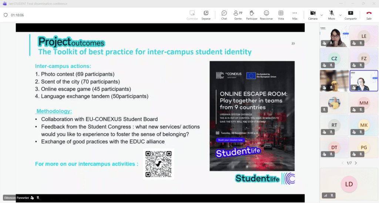Click the shield security icon beside timer
379x203 pixels.
6,15
